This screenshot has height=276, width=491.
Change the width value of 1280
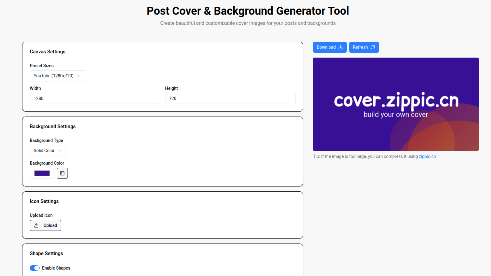(95, 98)
